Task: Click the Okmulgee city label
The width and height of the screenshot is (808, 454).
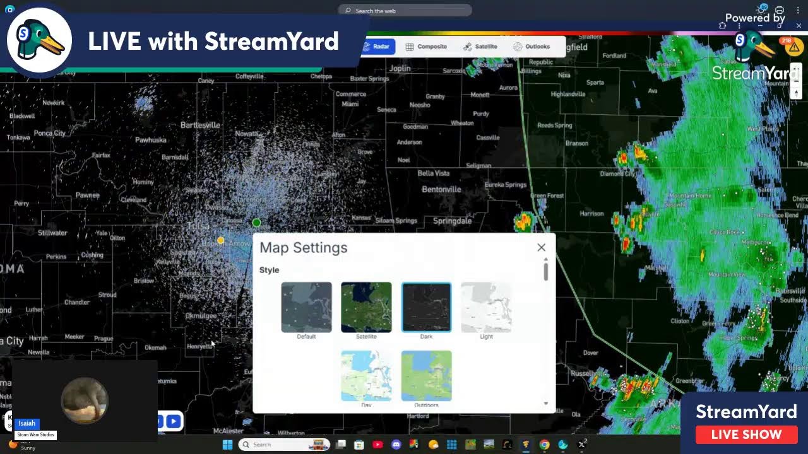Action: [201, 316]
